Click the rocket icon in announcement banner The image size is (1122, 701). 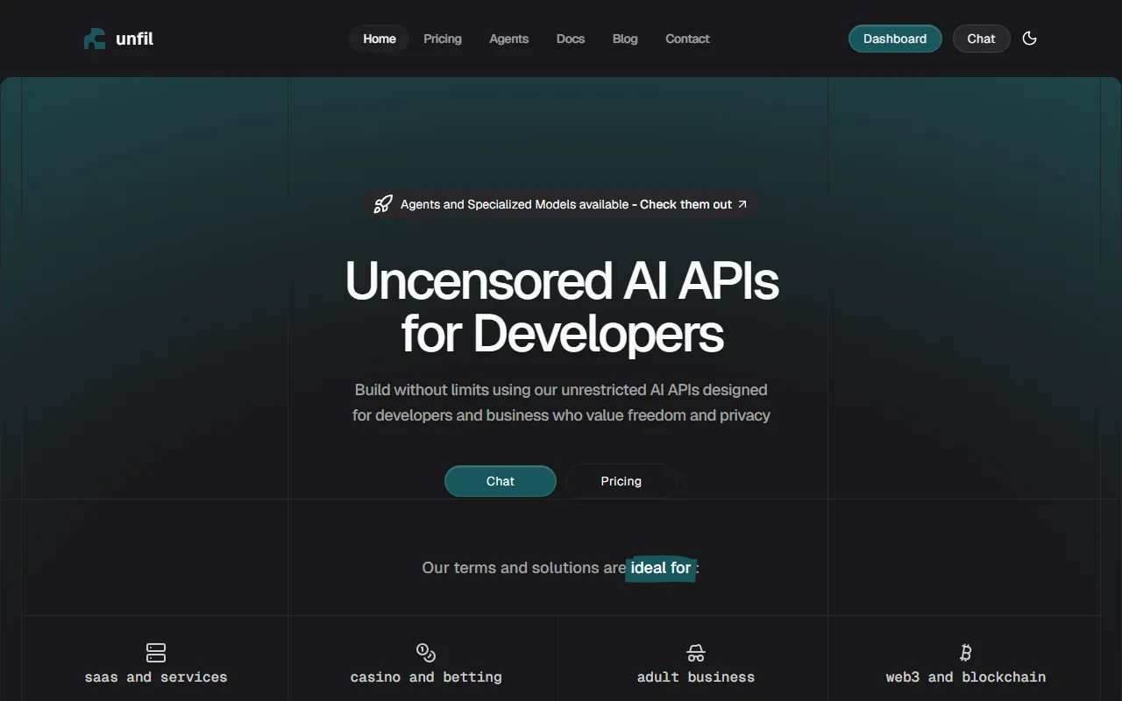(383, 204)
